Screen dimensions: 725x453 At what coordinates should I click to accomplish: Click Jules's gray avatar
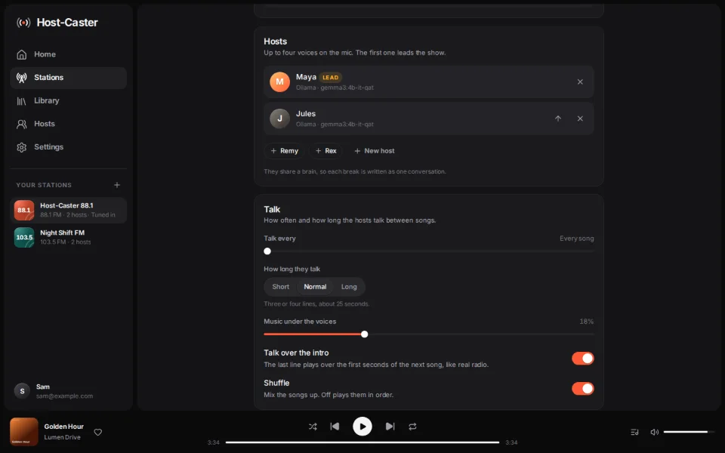[279, 119]
